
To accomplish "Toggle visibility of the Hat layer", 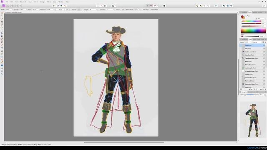I will 264,49.
